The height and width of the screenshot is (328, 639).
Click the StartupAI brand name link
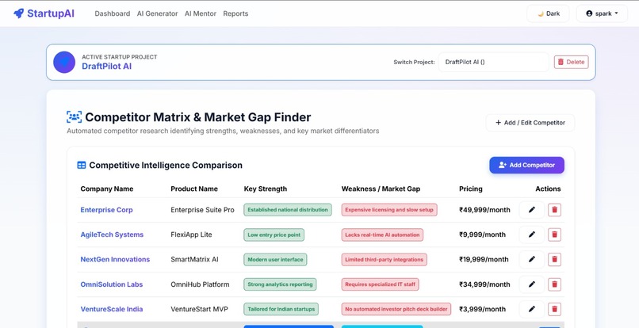click(51, 13)
